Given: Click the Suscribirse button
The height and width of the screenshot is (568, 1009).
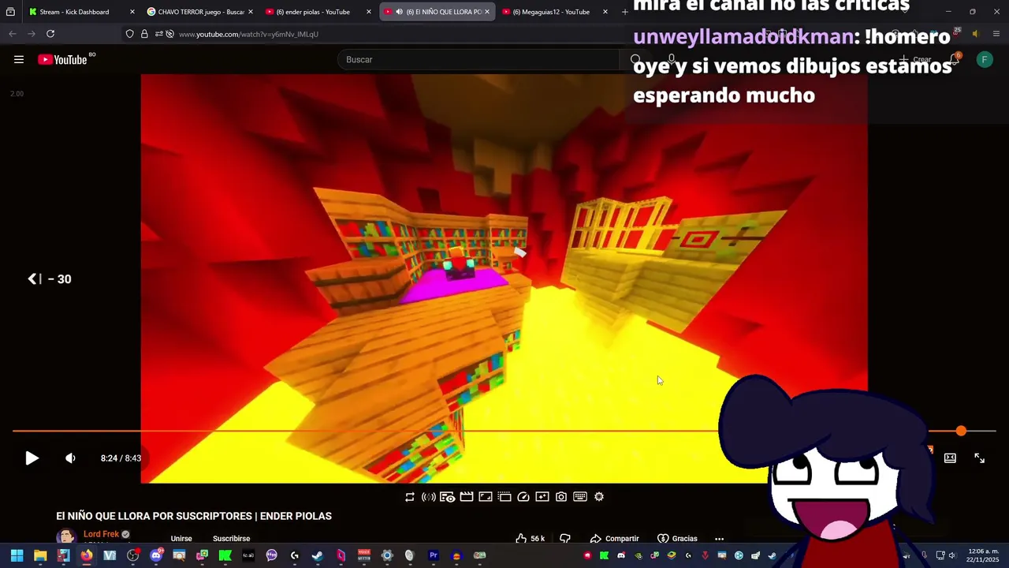Looking at the screenshot, I should pos(231,539).
